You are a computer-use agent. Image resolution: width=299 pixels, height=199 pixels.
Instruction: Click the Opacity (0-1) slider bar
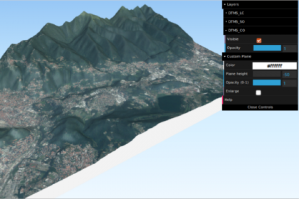click(267, 83)
